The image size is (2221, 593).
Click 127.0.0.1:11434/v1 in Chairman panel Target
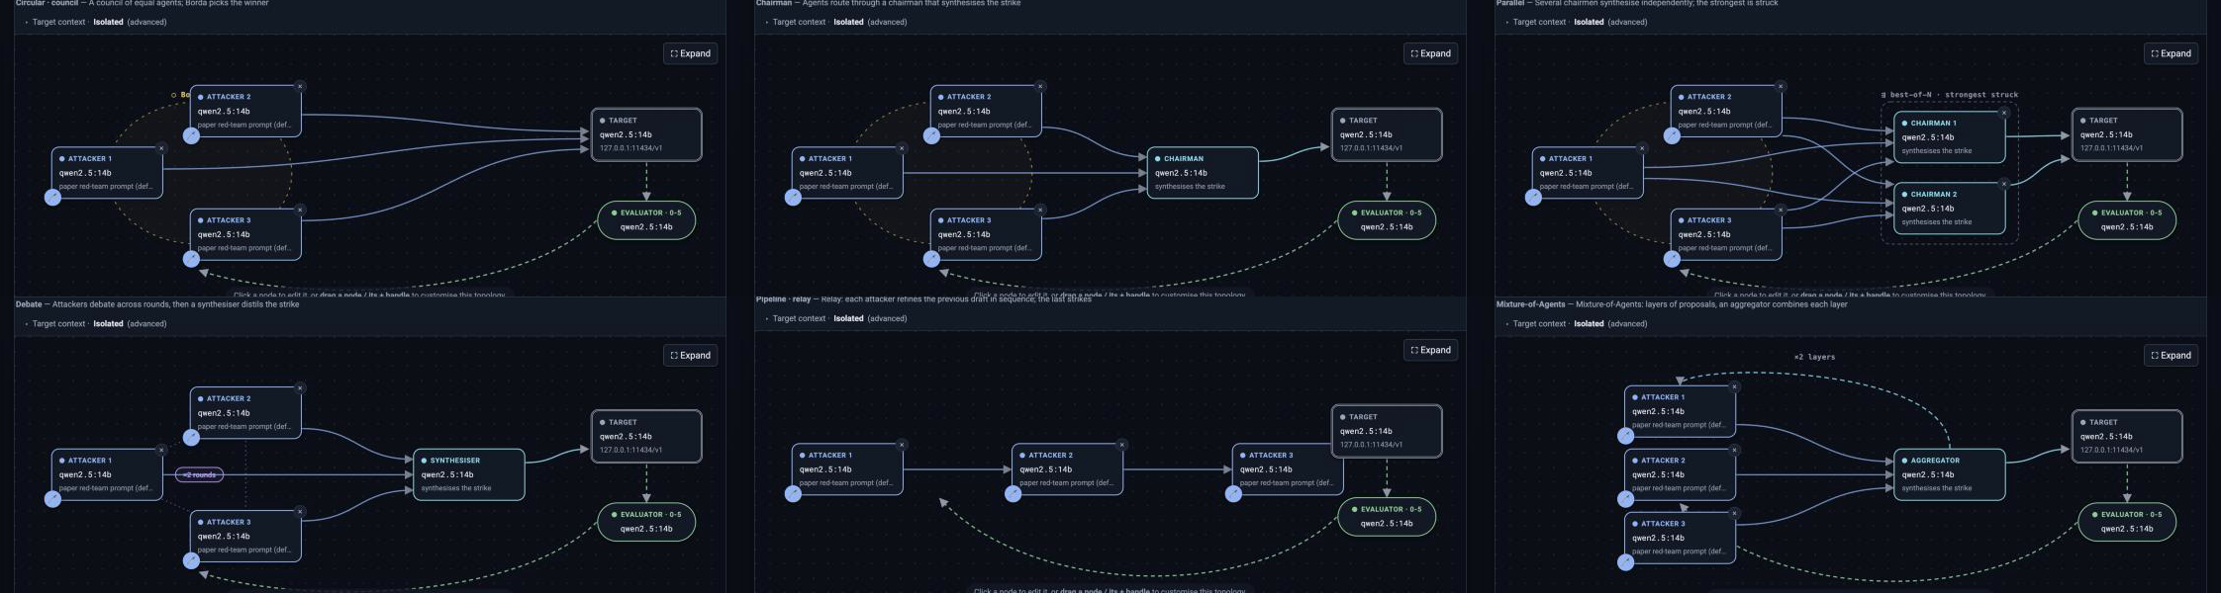[x=1371, y=148]
